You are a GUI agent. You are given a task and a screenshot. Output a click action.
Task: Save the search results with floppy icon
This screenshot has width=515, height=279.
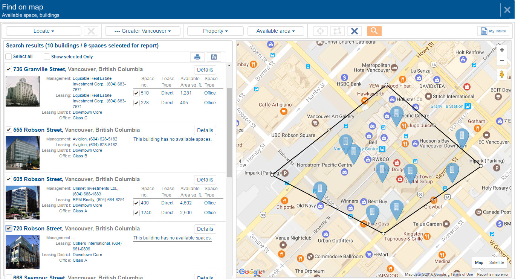tap(214, 57)
